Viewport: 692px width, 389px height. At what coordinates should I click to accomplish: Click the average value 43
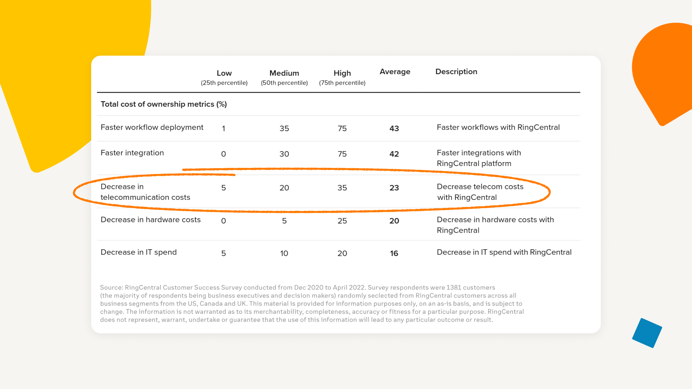[x=394, y=129]
